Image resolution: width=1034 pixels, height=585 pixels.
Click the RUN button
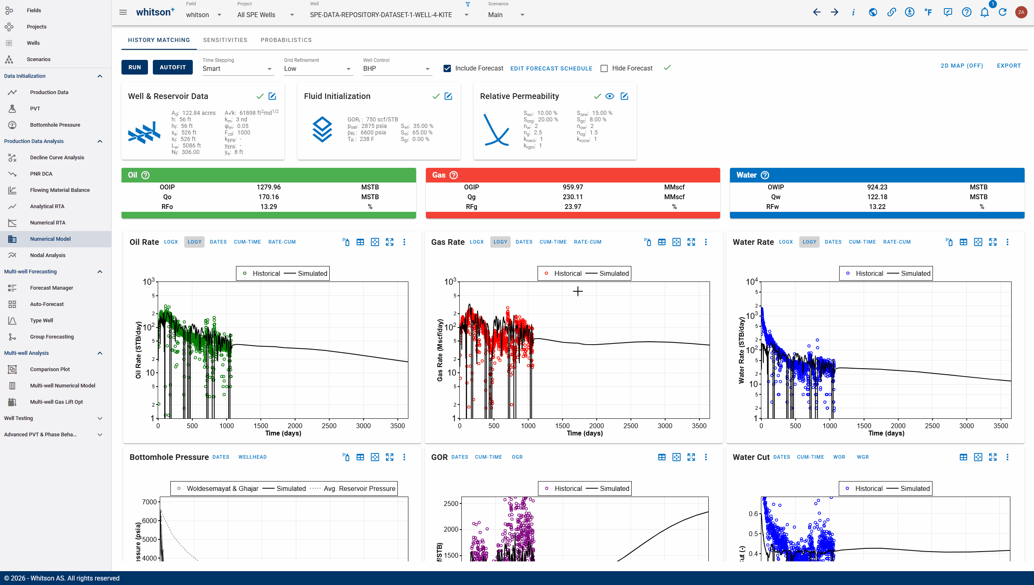click(x=134, y=67)
